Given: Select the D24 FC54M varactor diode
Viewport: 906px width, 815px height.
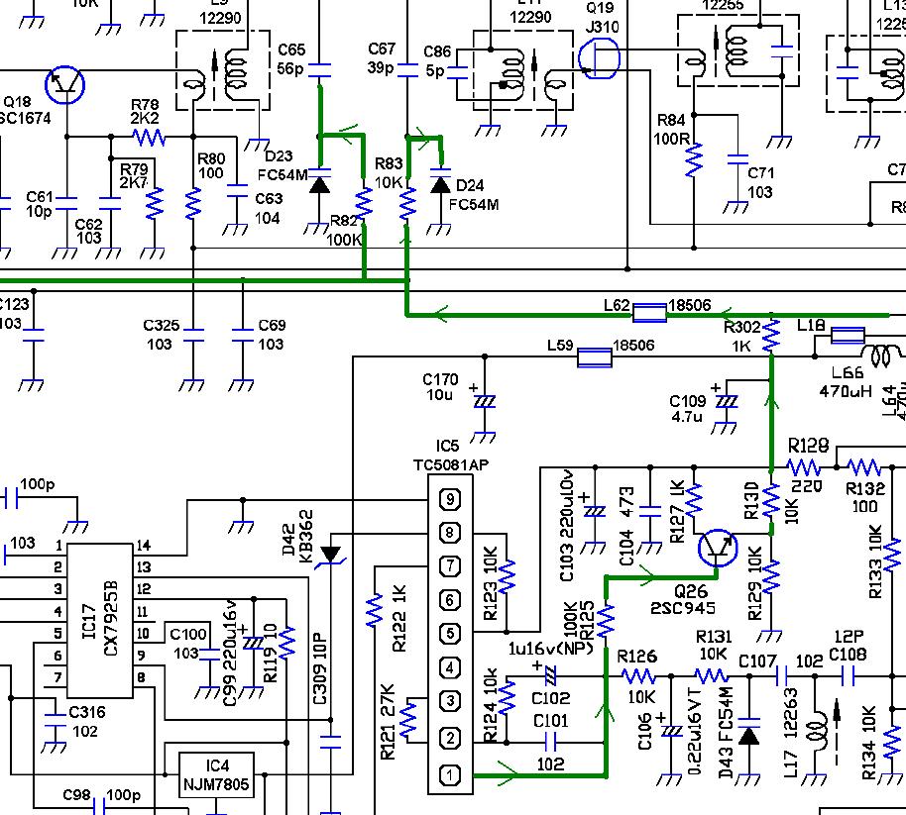Looking at the screenshot, I should [441, 182].
